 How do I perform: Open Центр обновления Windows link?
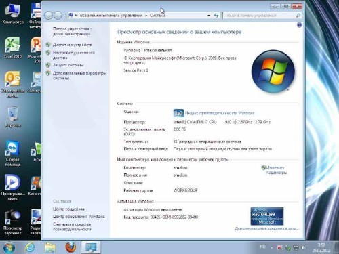click(79, 217)
